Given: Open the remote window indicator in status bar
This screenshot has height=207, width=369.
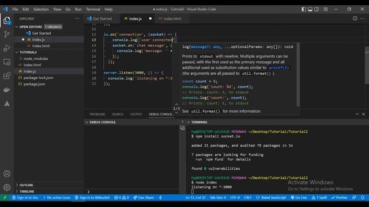Looking at the screenshot, I should point(5,198).
